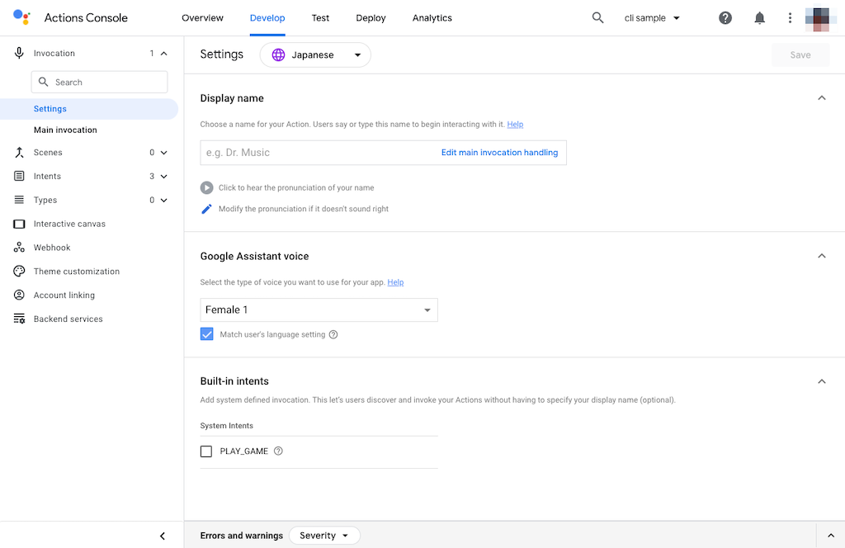Image resolution: width=845 pixels, height=548 pixels.
Task: Click the sidebar Search field
Action: tap(99, 83)
